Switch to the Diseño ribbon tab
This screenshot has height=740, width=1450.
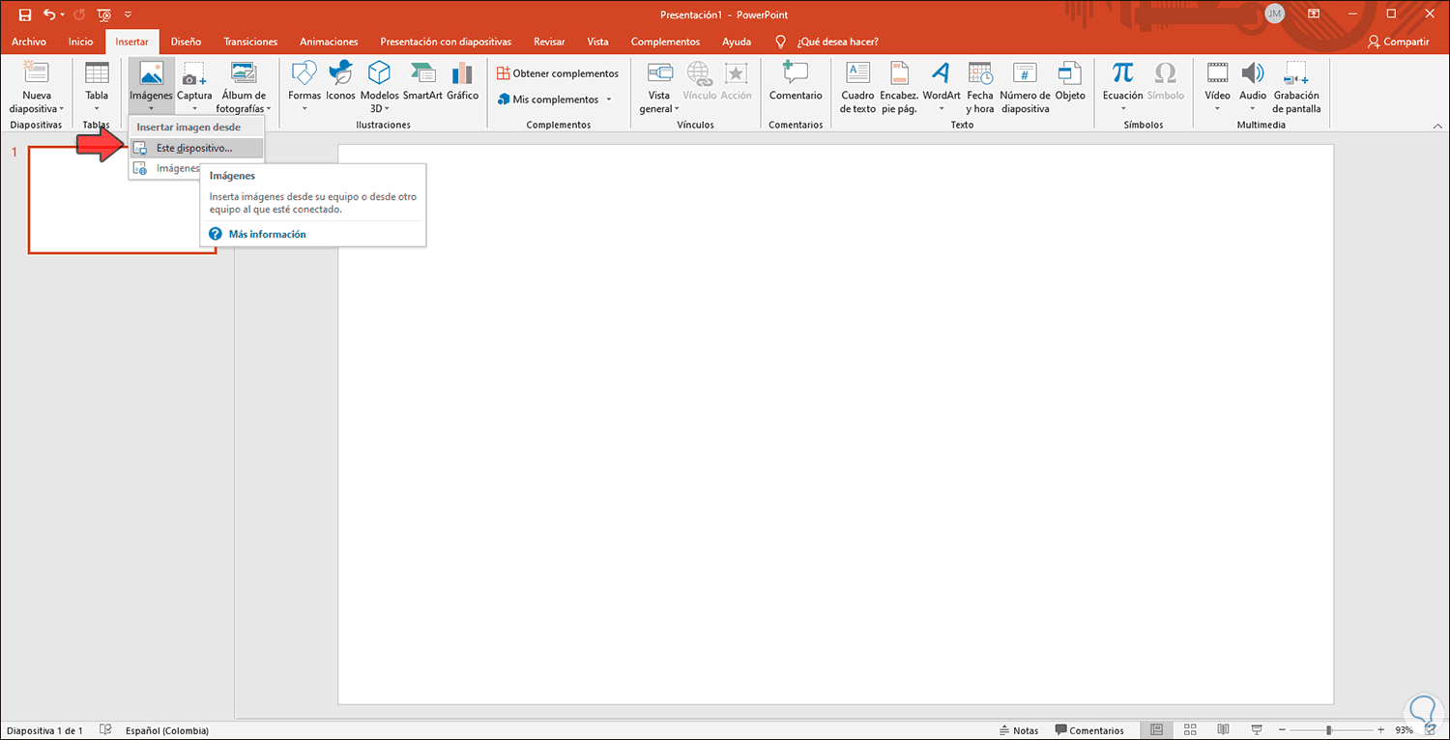[x=186, y=42]
